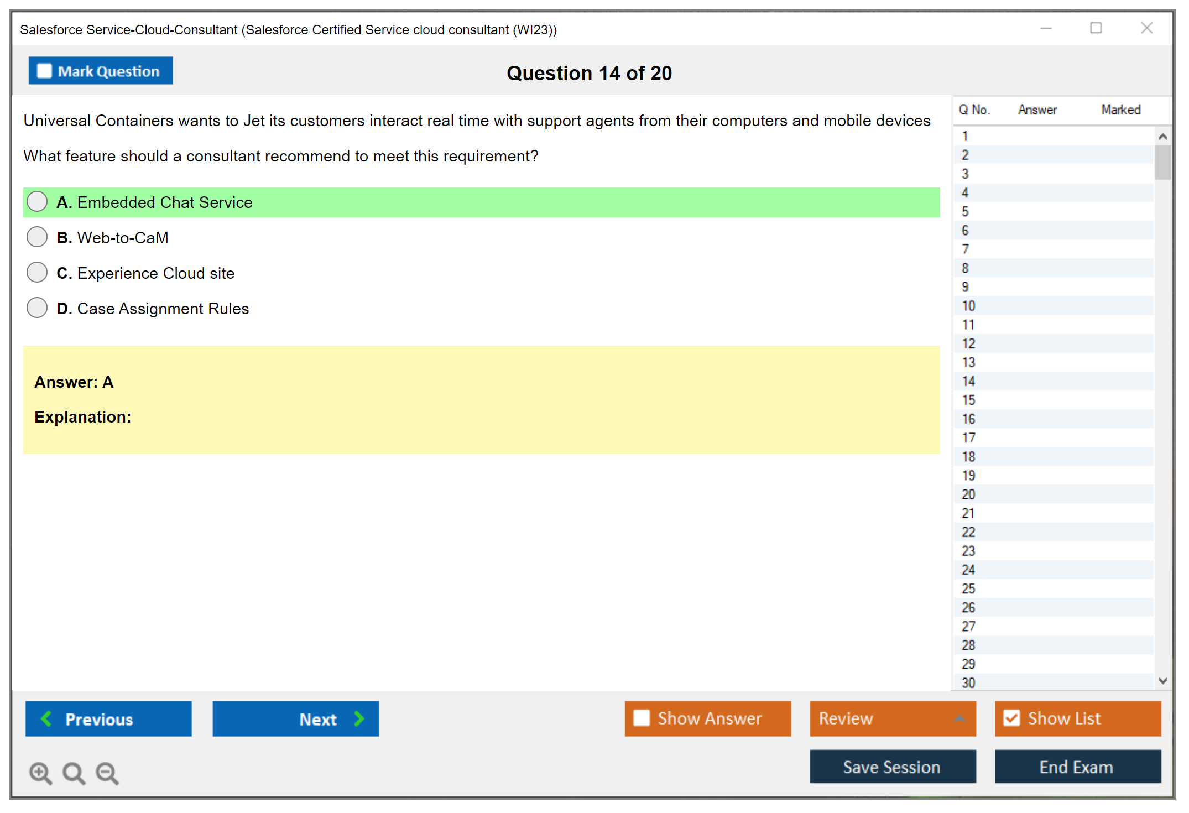Expand the Review dropdown menu

(959, 718)
